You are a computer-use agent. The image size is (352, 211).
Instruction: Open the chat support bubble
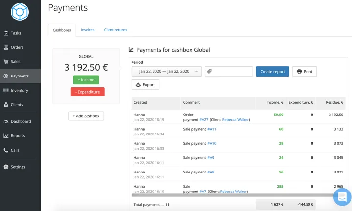coord(342,196)
